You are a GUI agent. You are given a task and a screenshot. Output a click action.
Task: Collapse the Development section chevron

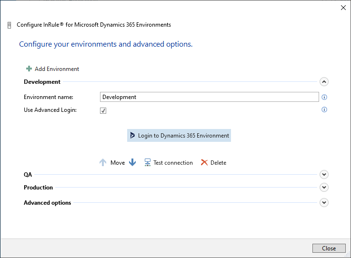324,82
